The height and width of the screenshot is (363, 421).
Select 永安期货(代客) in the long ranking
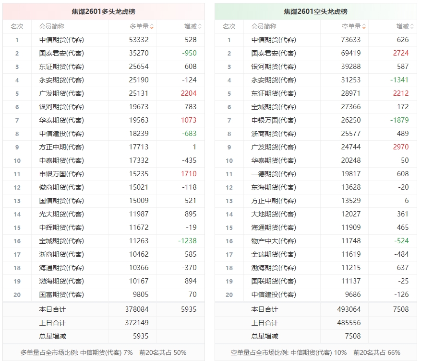61,80
